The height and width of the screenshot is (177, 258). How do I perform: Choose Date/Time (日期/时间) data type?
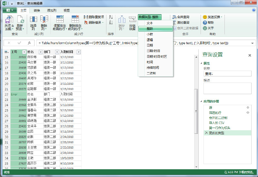(x=155, y=51)
